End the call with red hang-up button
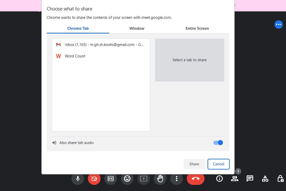 195,179
